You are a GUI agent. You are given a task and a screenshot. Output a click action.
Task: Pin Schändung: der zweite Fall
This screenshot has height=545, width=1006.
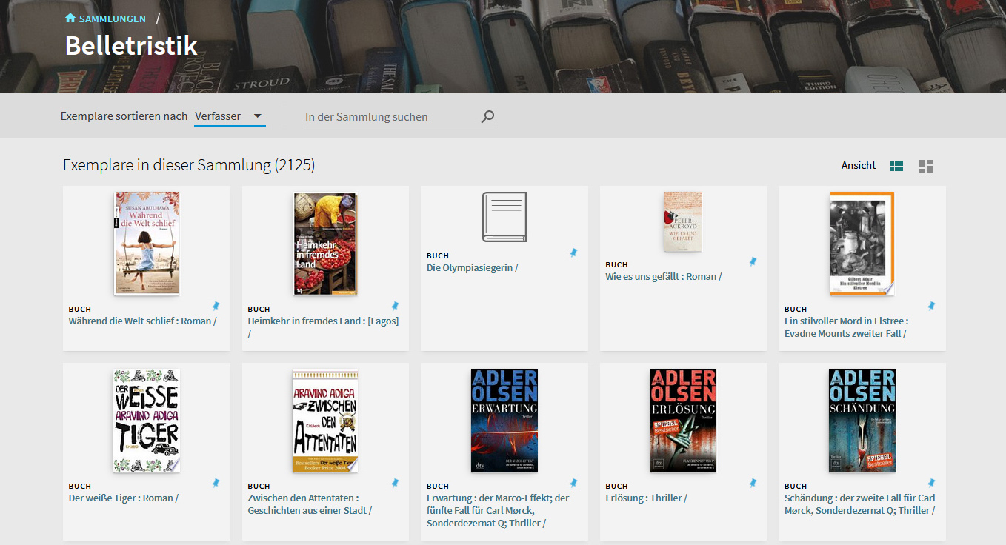tap(931, 483)
